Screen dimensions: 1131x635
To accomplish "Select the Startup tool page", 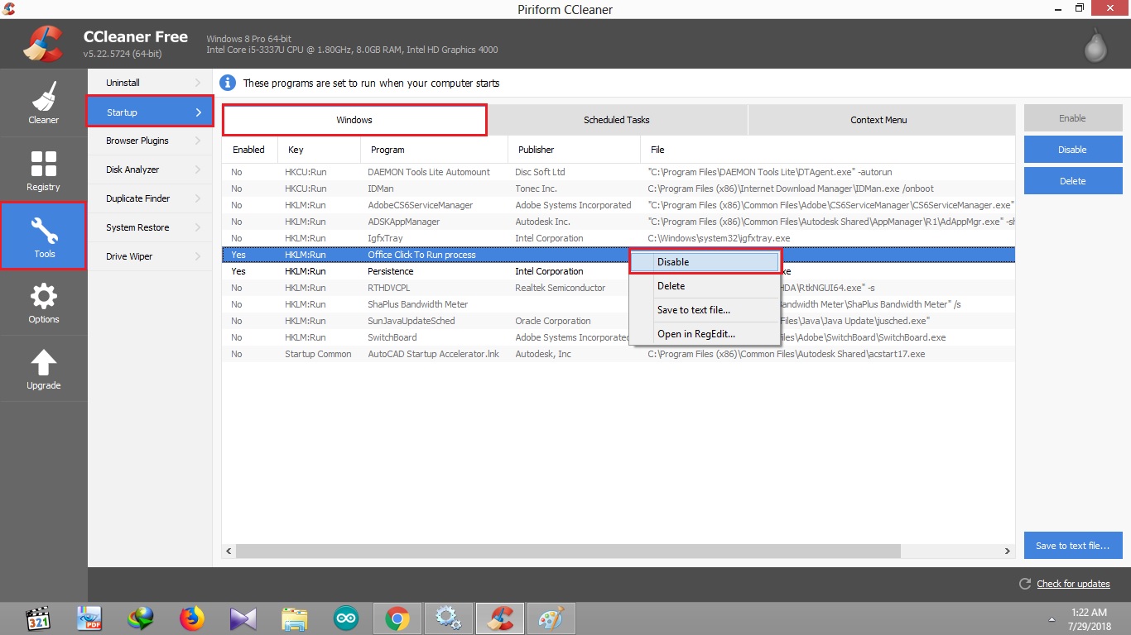I will (150, 112).
